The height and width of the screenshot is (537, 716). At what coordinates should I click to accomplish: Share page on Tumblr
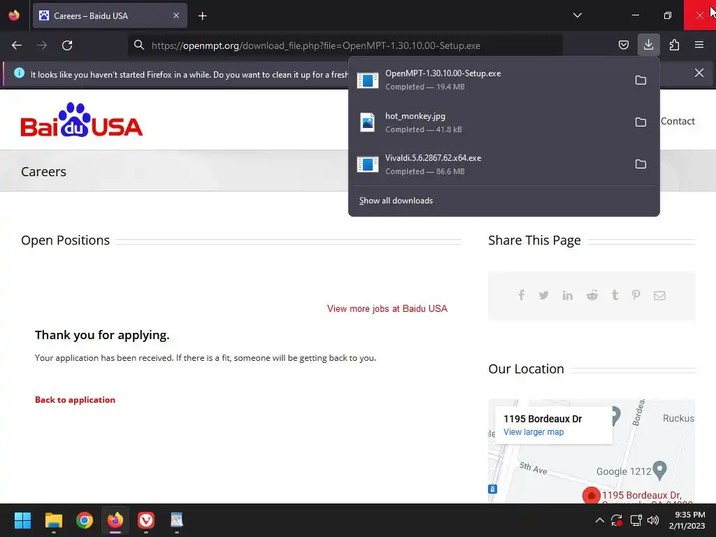click(615, 296)
